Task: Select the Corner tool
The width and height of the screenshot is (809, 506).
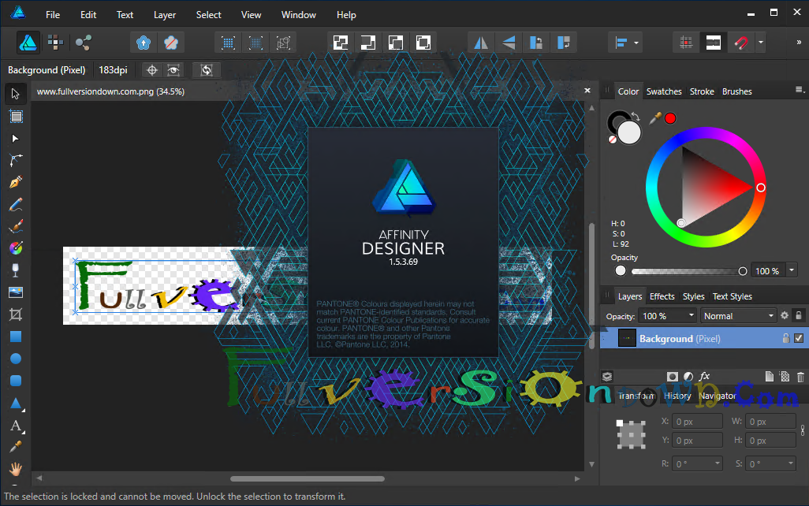Action: [16, 161]
